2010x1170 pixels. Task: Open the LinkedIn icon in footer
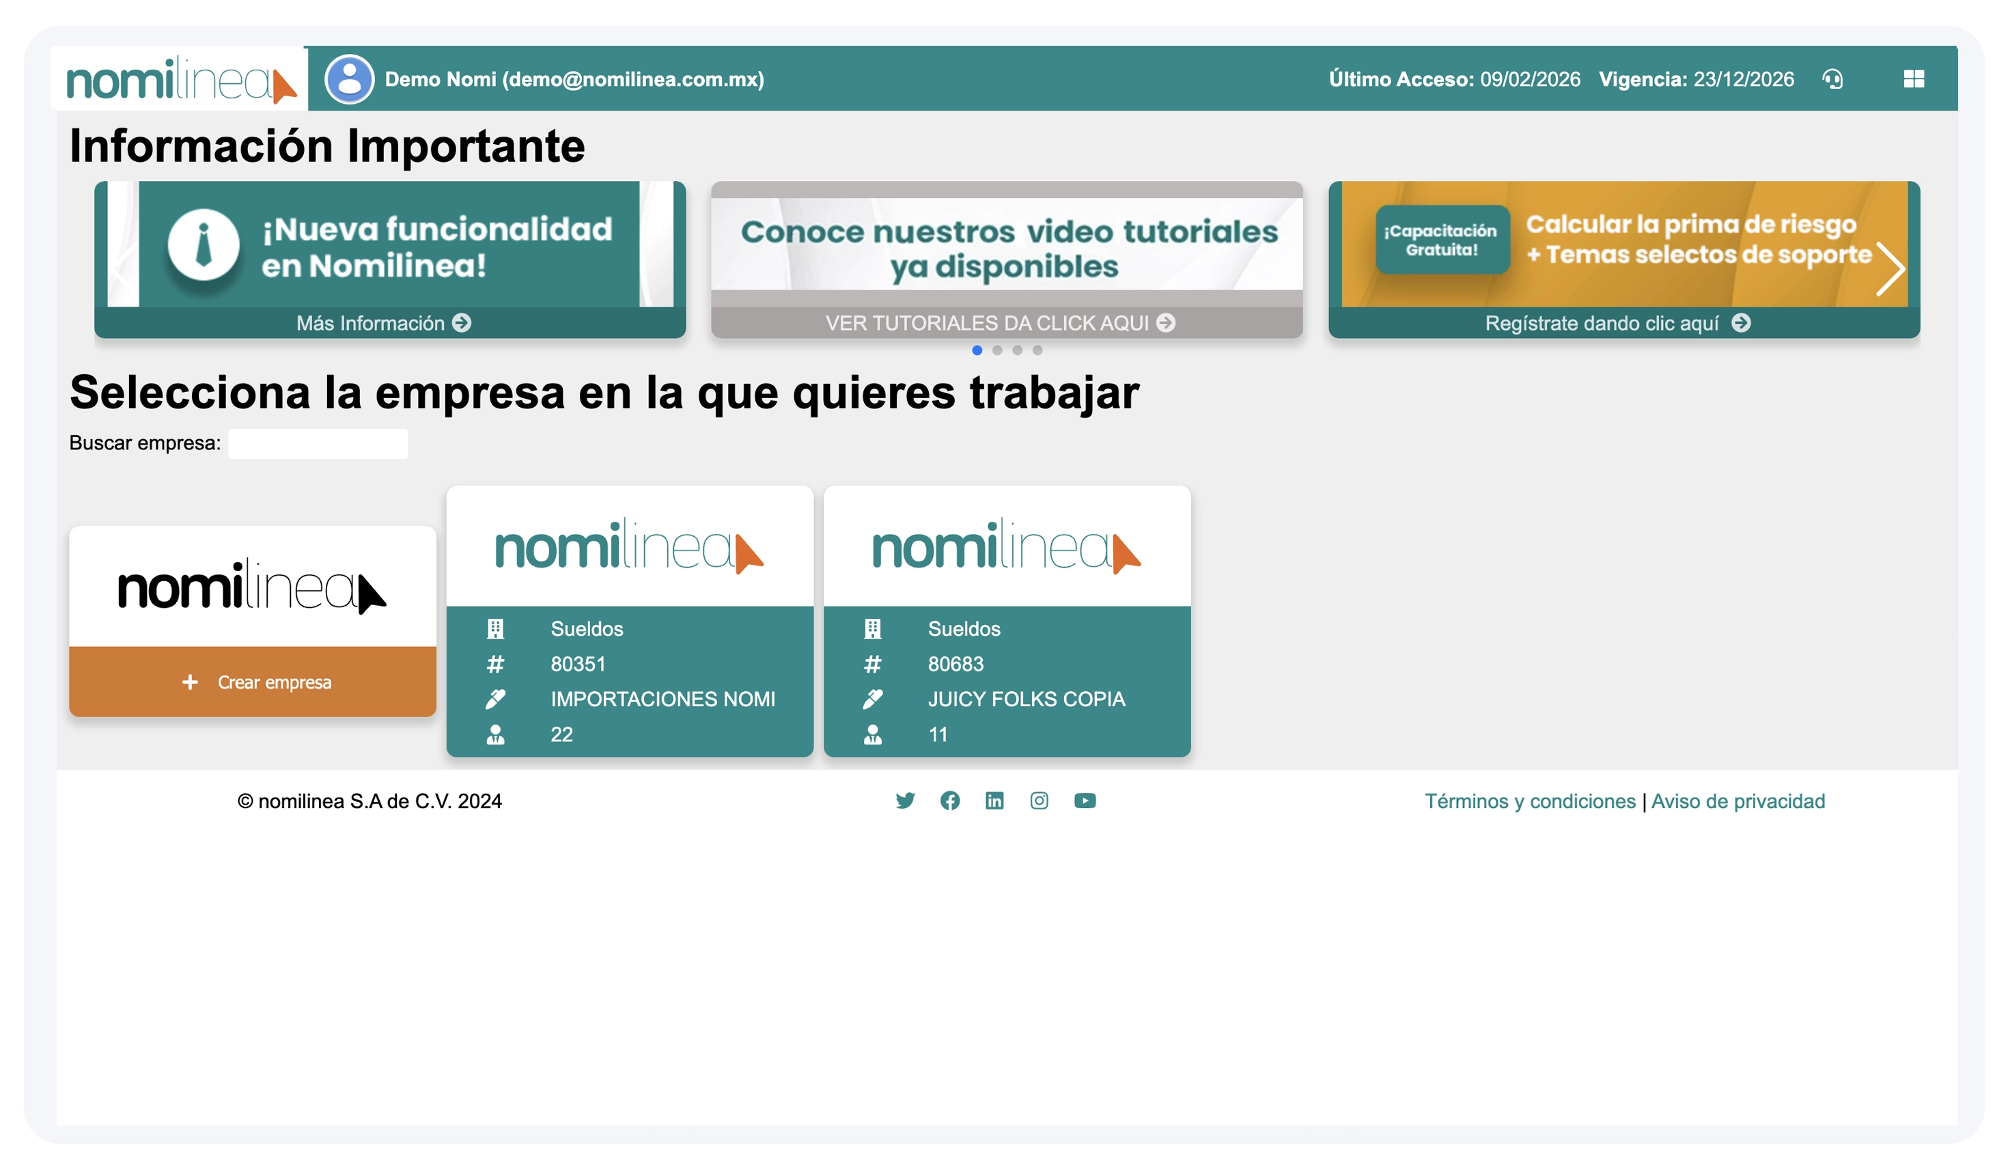click(x=995, y=800)
